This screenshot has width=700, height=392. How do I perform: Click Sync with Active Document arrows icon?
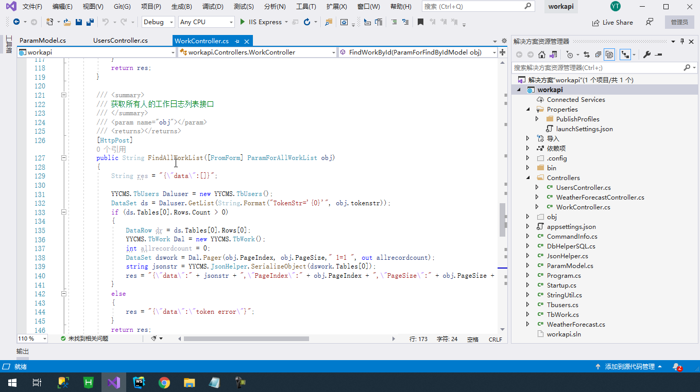pos(586,55)
